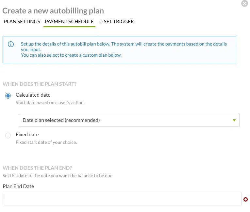Click the Fixed date label text
The image size is (250, 212).
click(x=27, y=135)
